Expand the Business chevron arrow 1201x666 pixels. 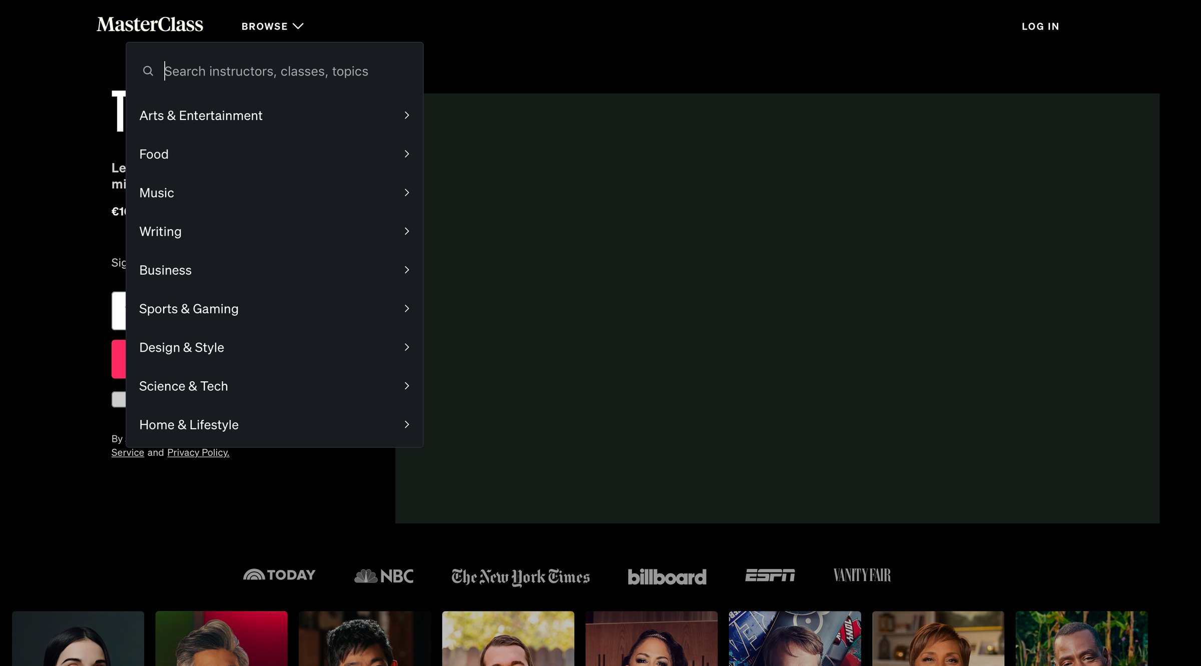(407, 270)
